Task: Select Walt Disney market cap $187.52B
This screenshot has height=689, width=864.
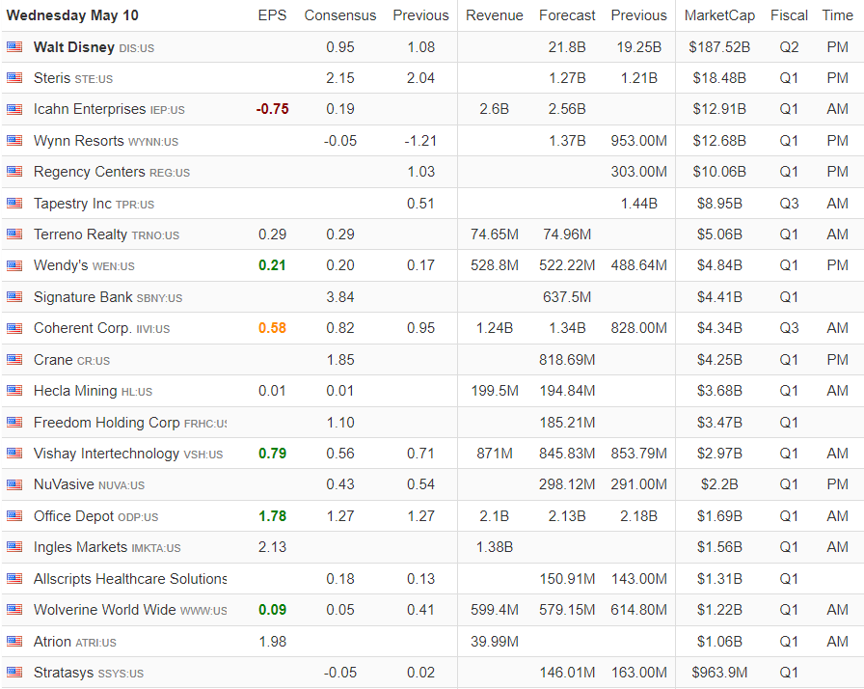Action: [x=719, y=47]
